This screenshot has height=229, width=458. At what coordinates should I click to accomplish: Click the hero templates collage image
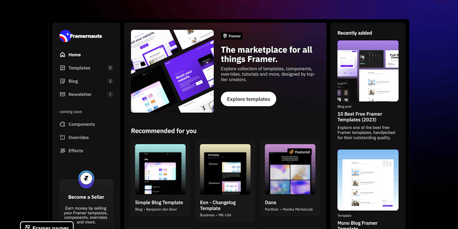click(172, 71)
